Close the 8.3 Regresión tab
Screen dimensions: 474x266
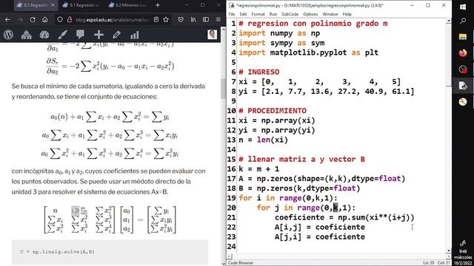tap(53, 5)
